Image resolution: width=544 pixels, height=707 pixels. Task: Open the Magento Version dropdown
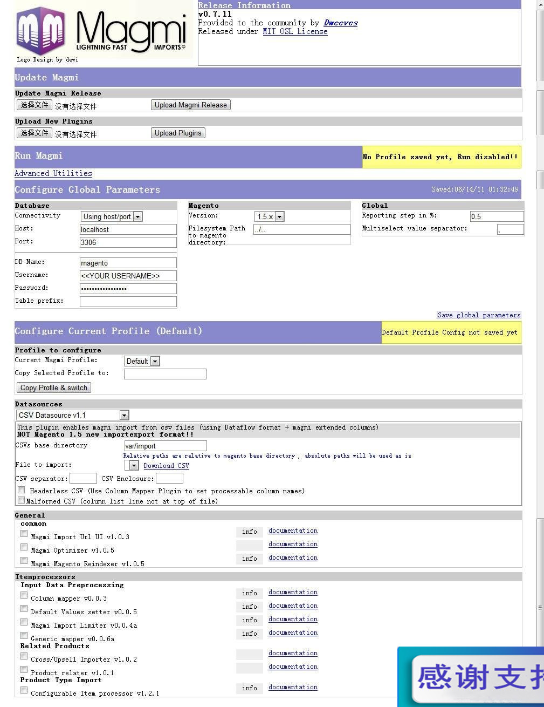[x=270, y=216]
